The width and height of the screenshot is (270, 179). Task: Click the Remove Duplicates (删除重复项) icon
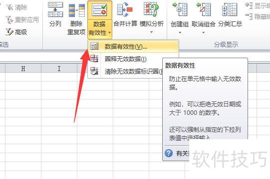coord(77,10)
